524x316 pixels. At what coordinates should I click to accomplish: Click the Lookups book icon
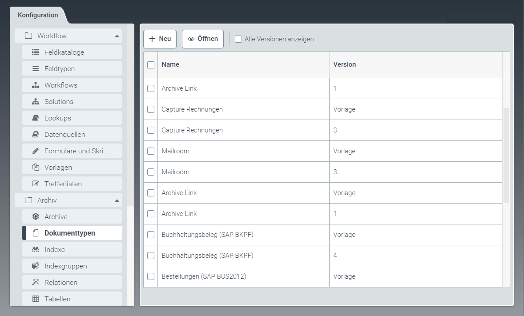coord(36,118)
